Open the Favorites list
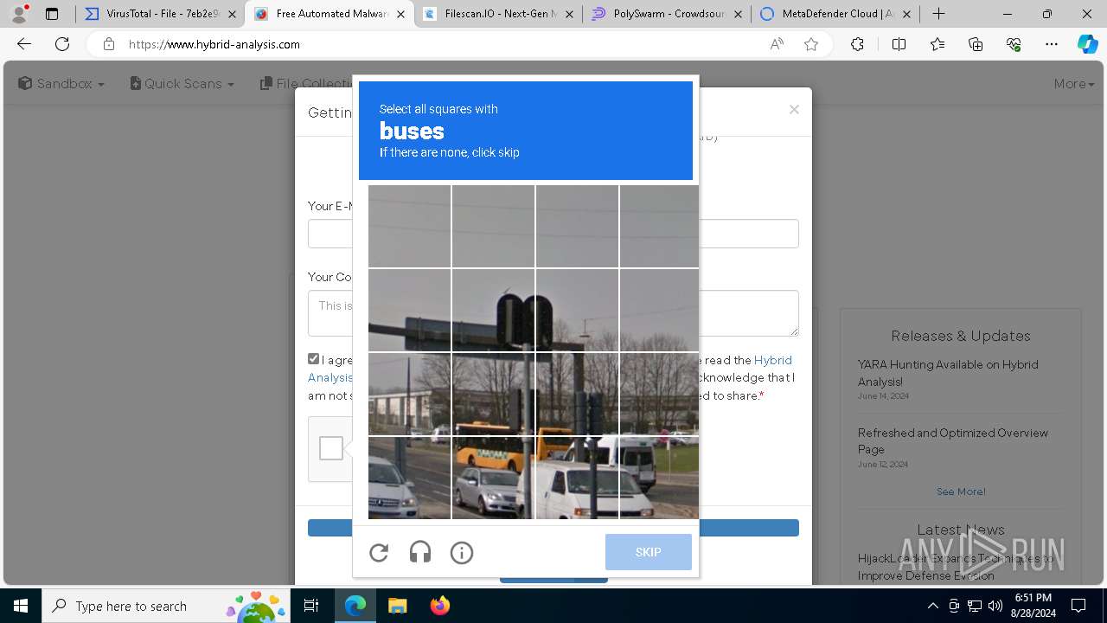 (937, 44)
